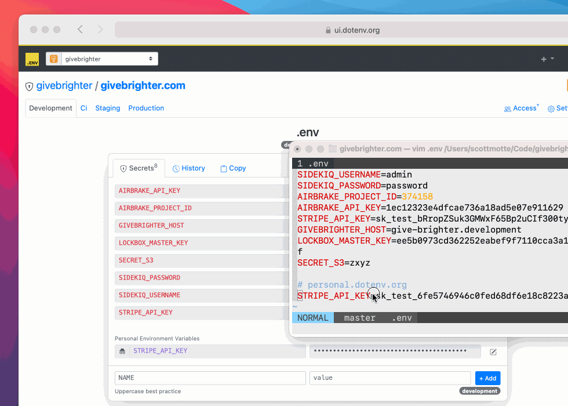Switch to the Production environment tab

click(146, 108)
